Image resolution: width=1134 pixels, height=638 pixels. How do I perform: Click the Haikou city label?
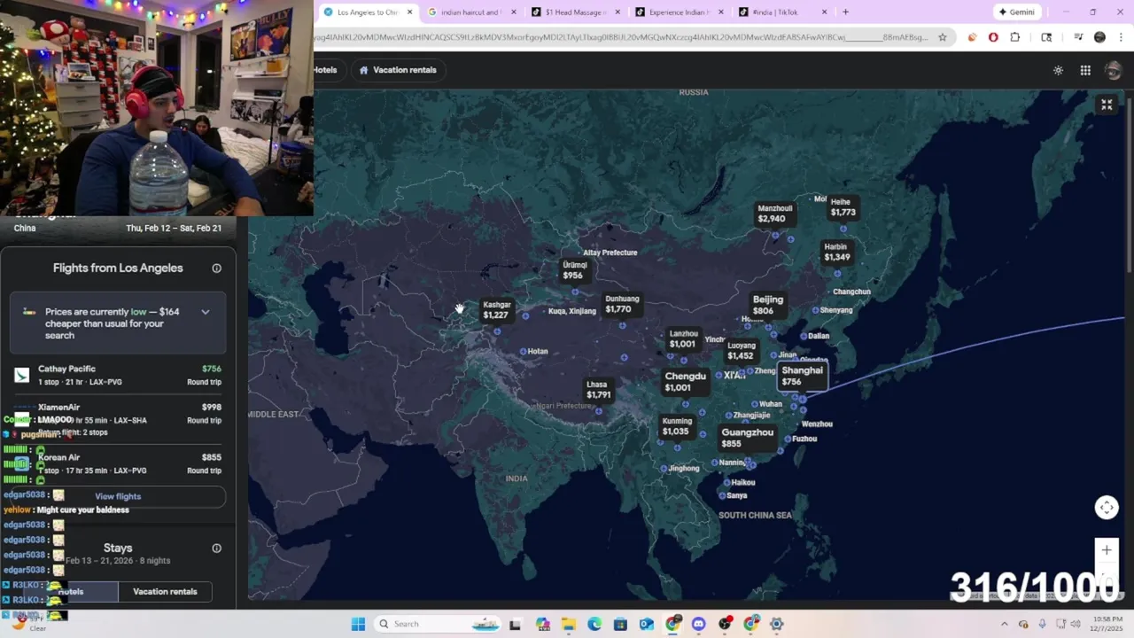(x=742, y=483)
